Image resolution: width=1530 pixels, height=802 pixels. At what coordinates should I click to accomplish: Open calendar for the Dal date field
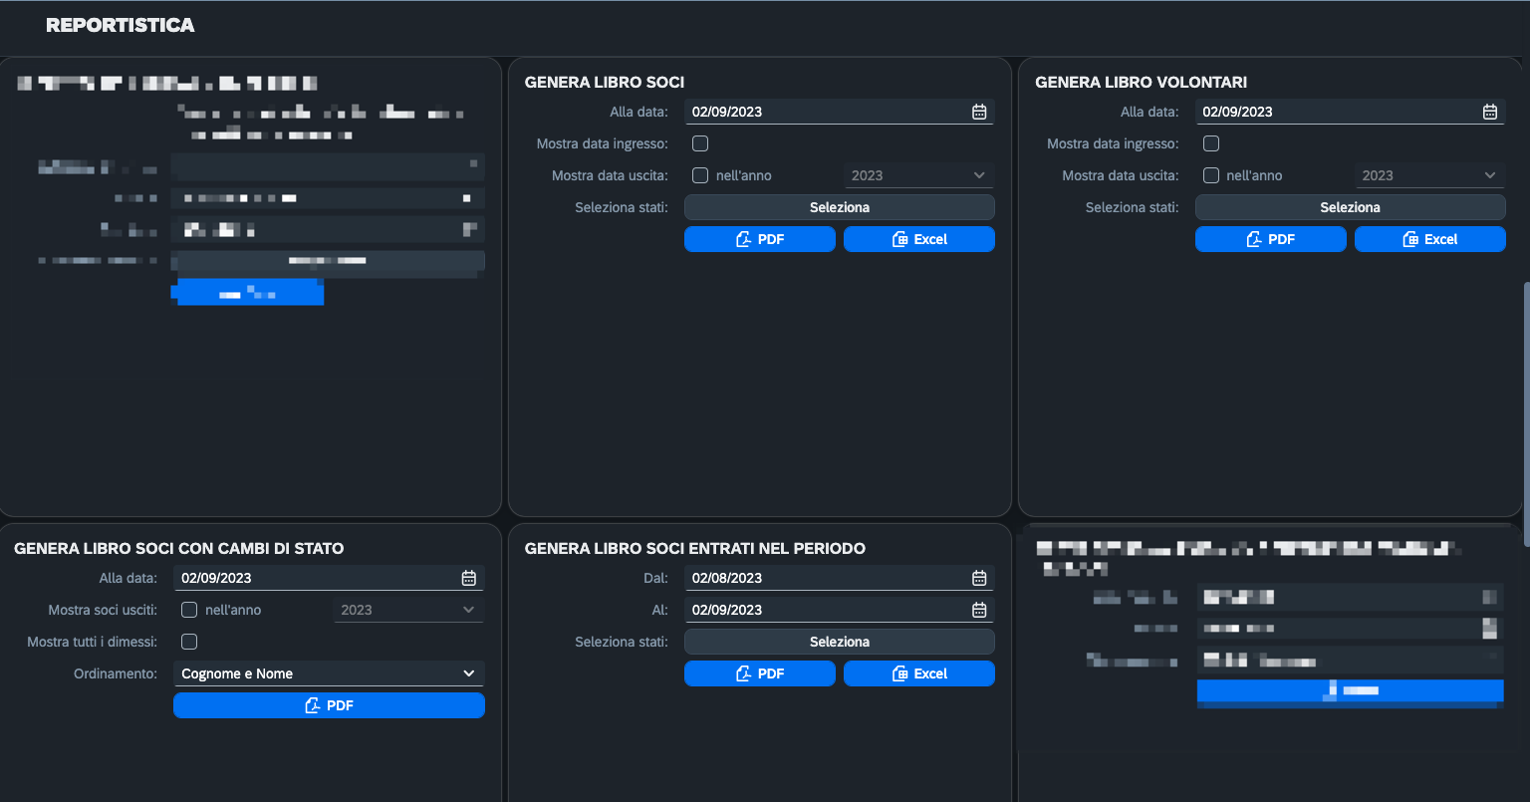(x=979, y=578)
